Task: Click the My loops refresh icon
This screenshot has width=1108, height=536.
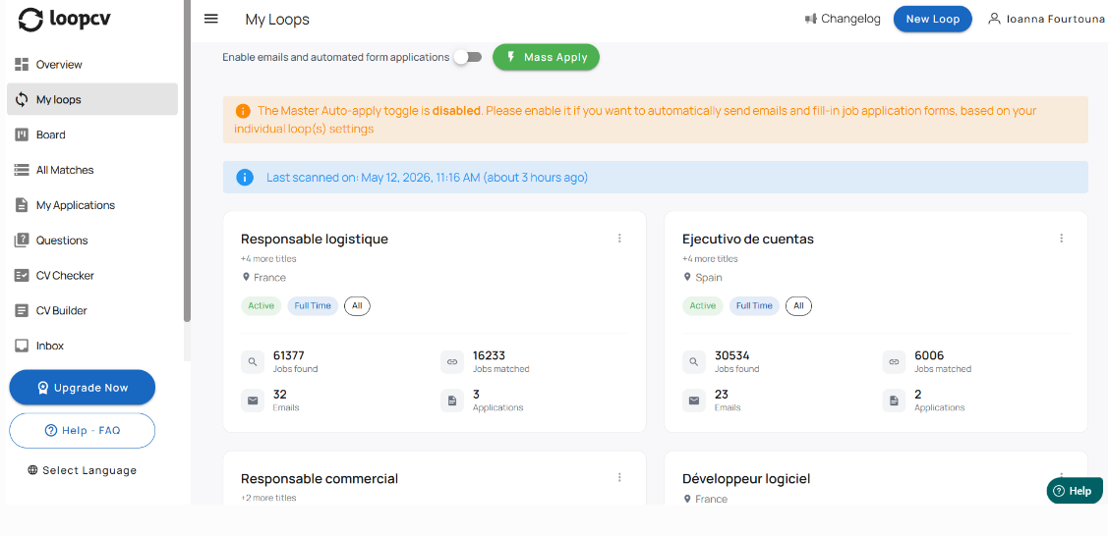Action: pos(22,99)
